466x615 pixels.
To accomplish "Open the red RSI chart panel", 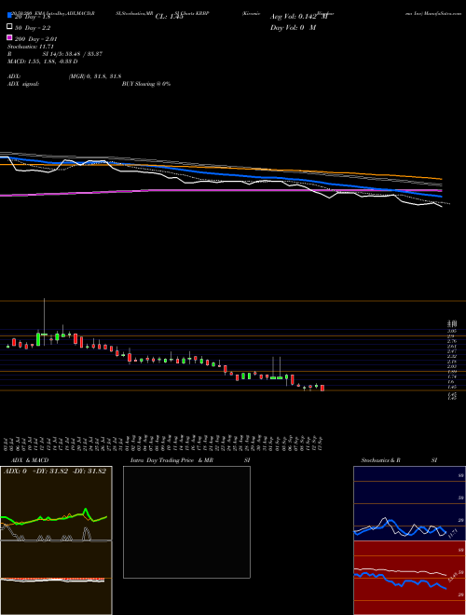I will point(409,578).
